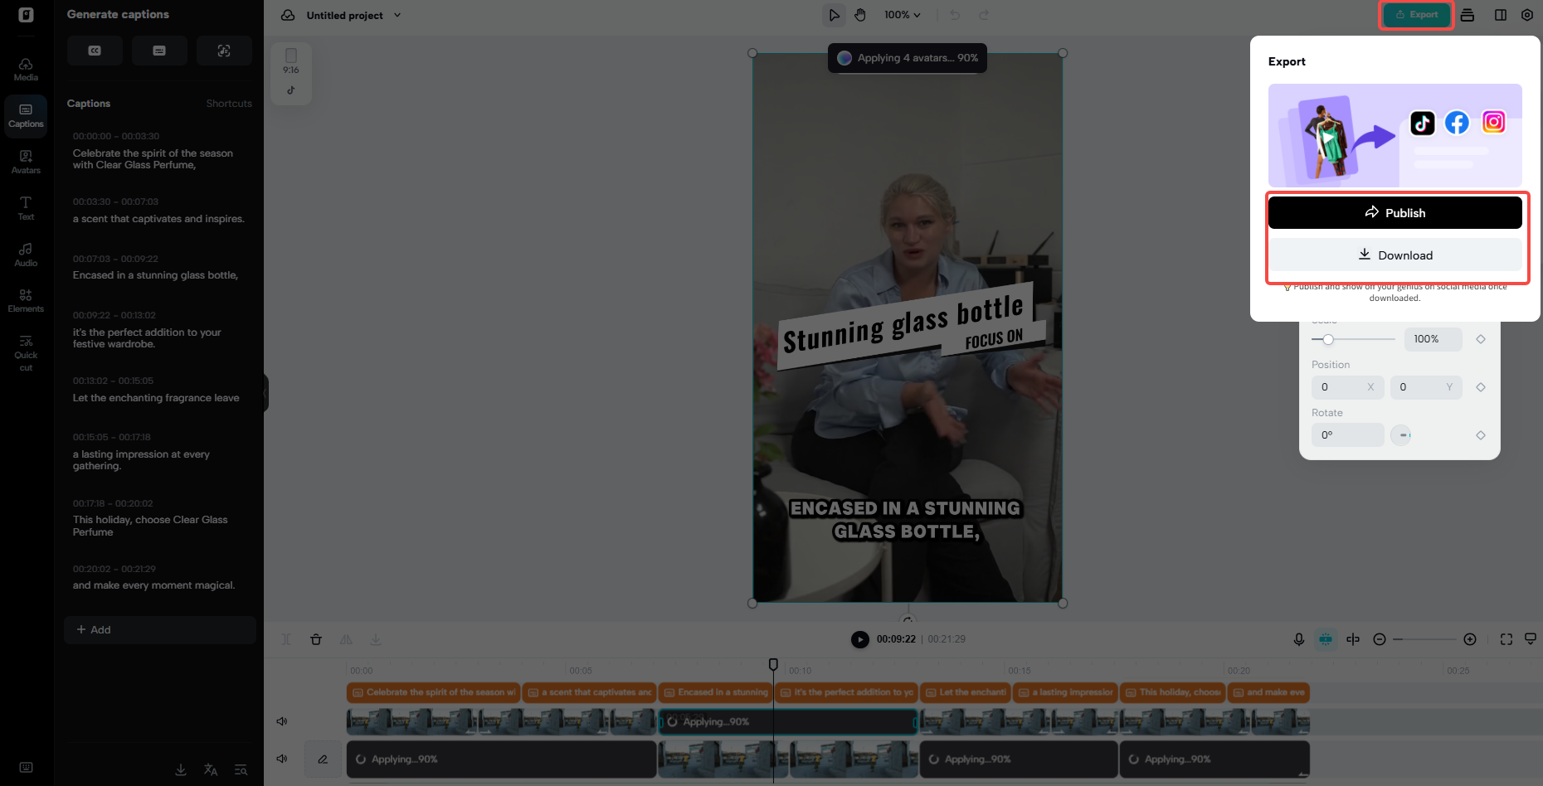This screenshot has width=1543, height=786.
Task: Mirror the selected clip
Action: click(346, 639)
